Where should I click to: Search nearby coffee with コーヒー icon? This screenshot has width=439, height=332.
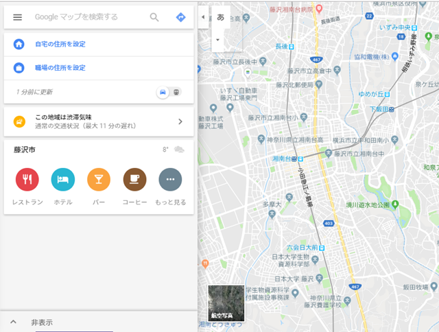tap(134, 180)
